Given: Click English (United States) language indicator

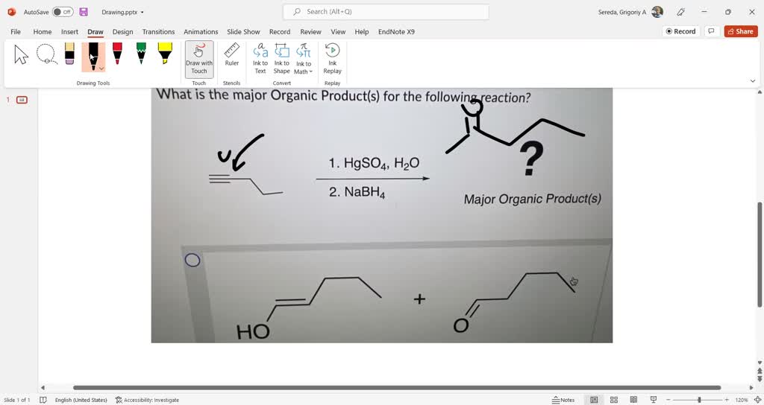Looking at the screenshot, I should click(81, 400).
